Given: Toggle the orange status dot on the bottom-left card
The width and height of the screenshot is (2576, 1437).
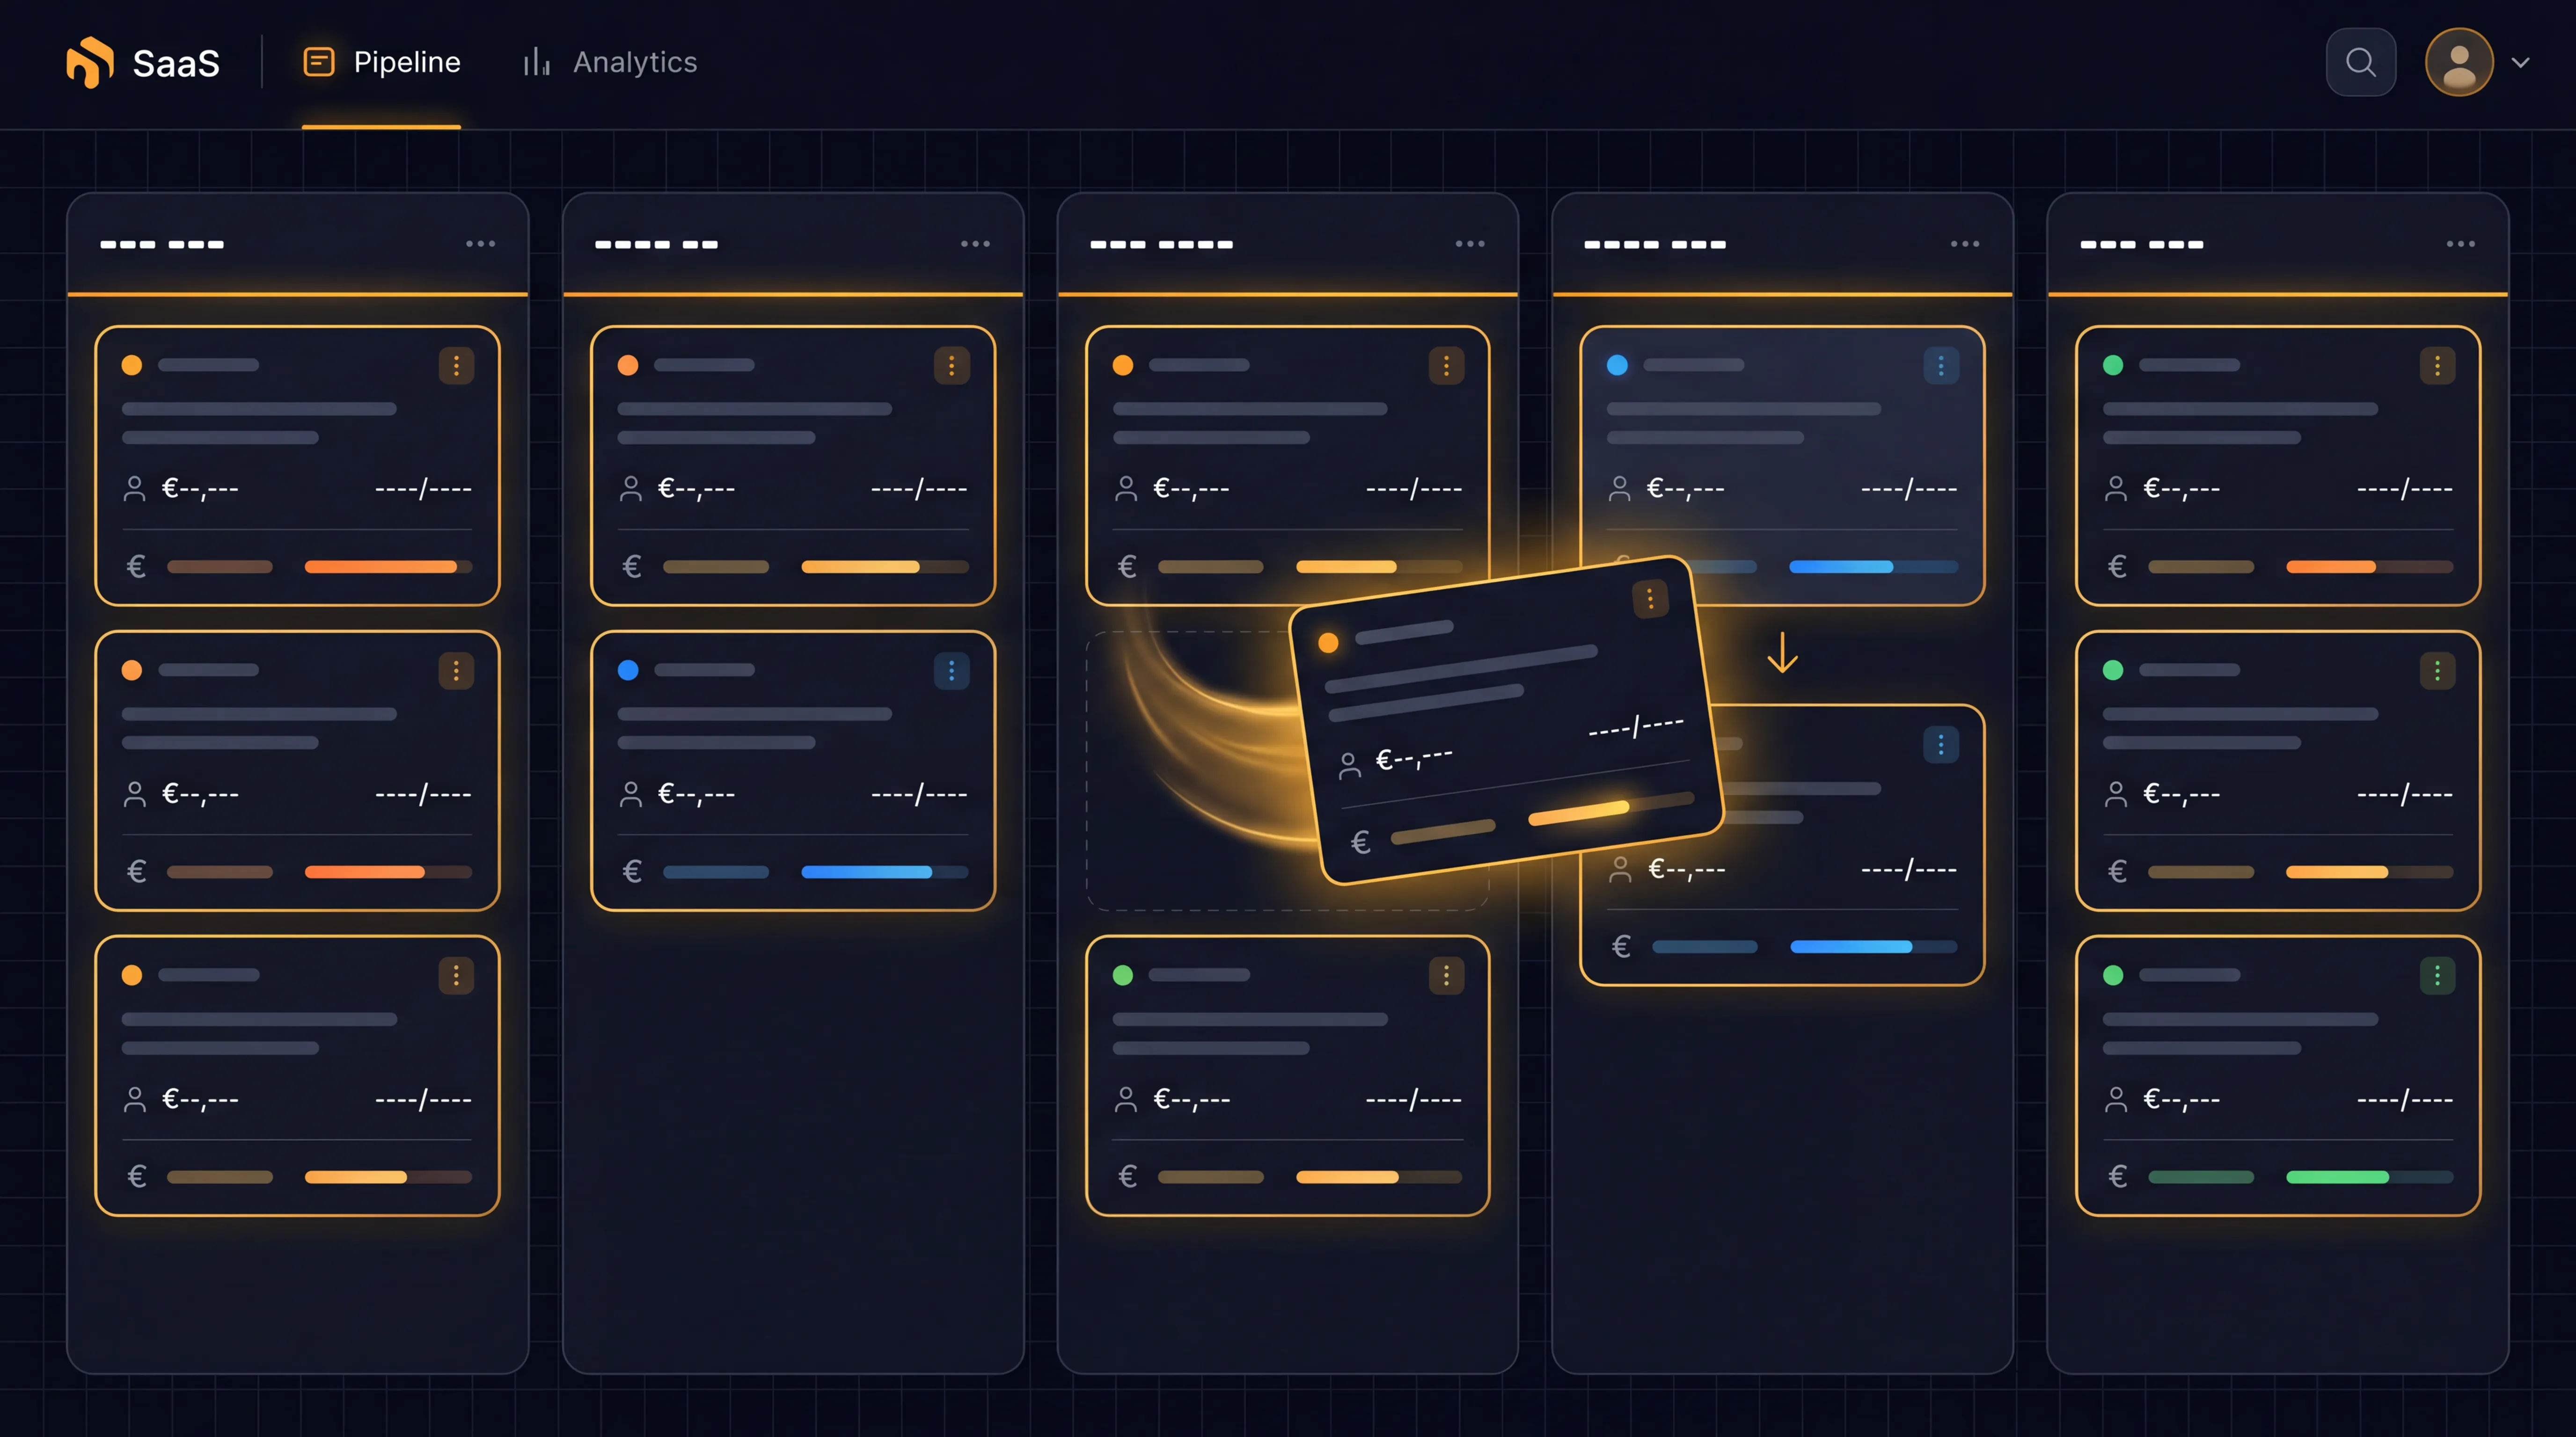Looking at the screenshot, I should pos(131,974).
